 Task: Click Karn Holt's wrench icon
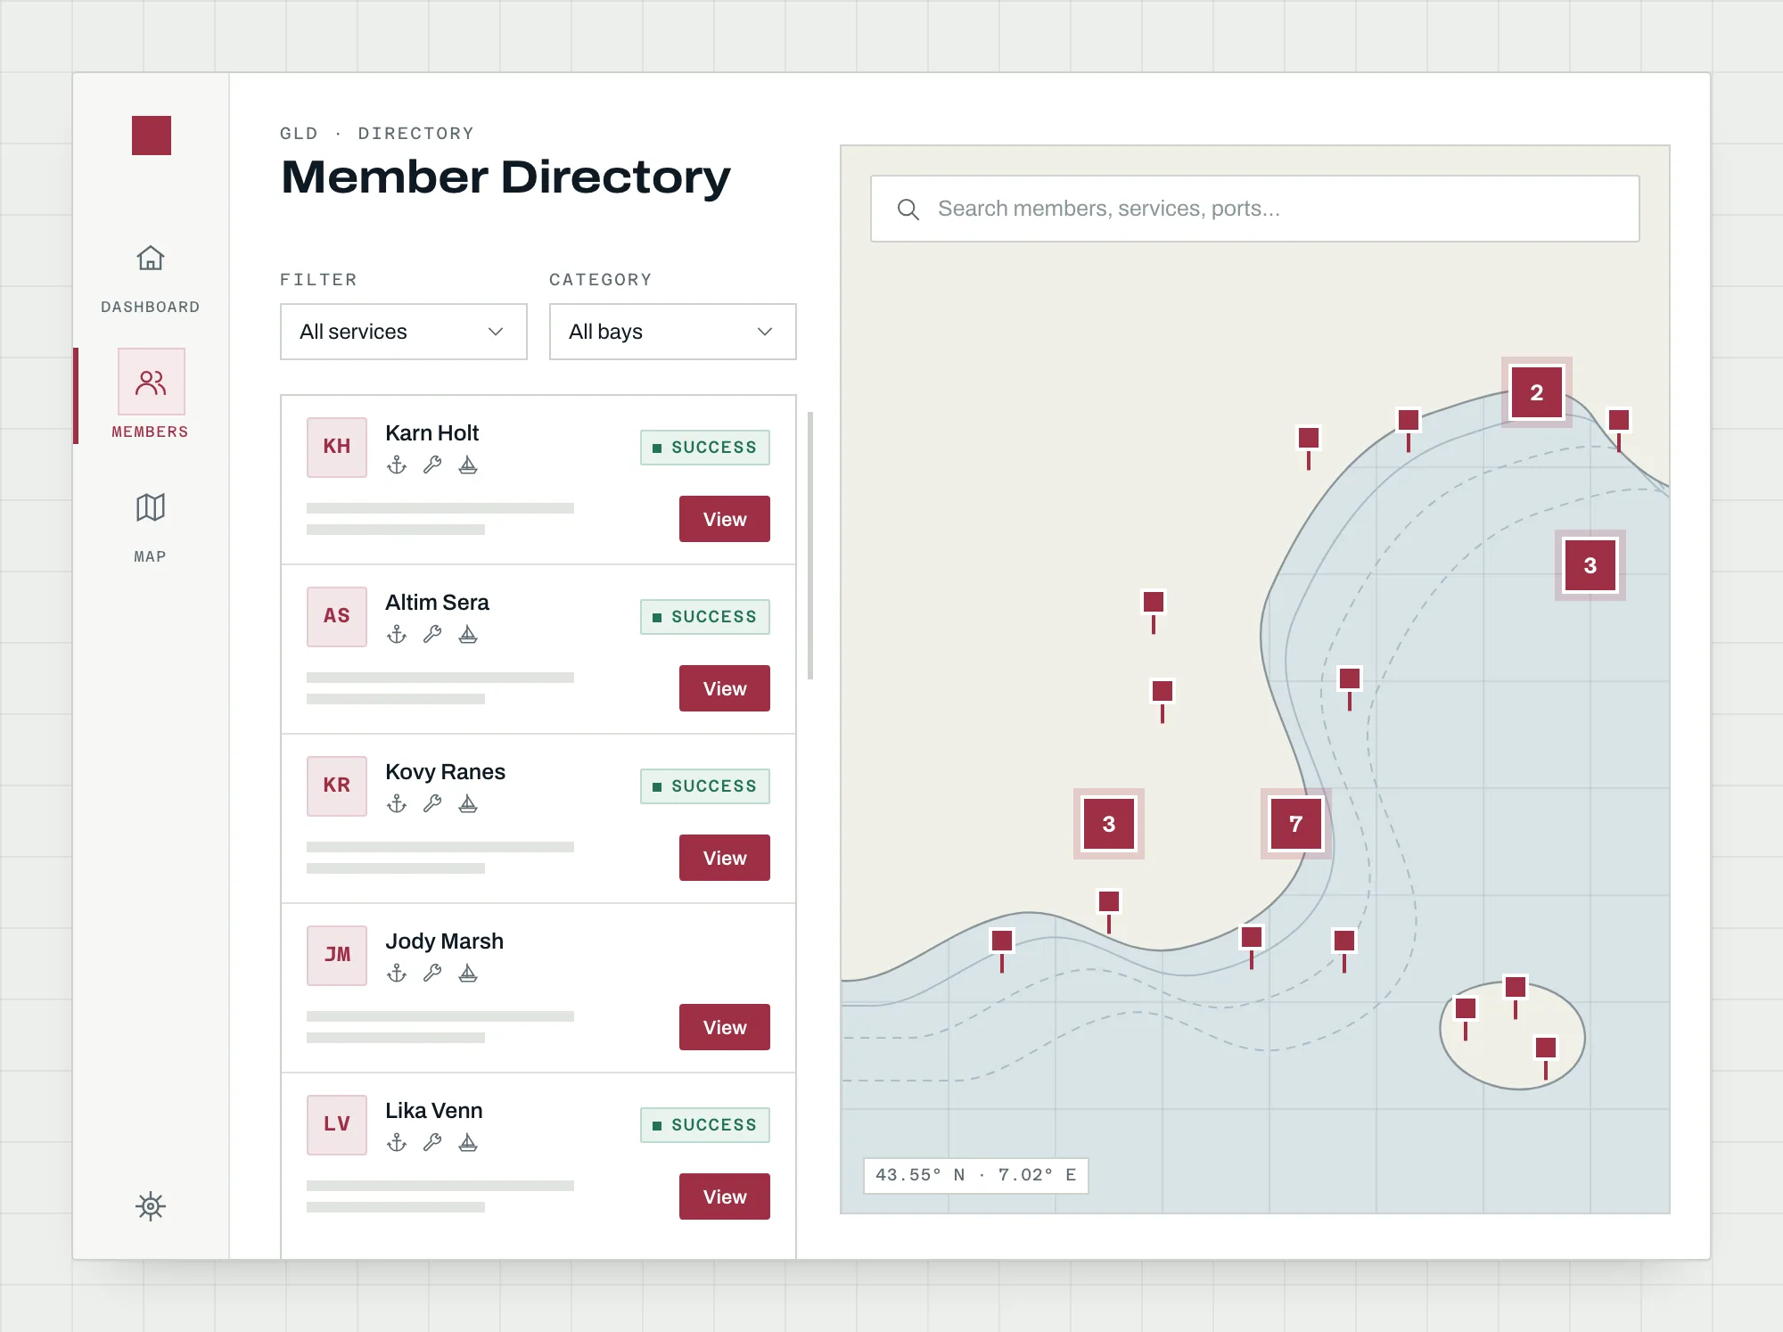[432, 465]
